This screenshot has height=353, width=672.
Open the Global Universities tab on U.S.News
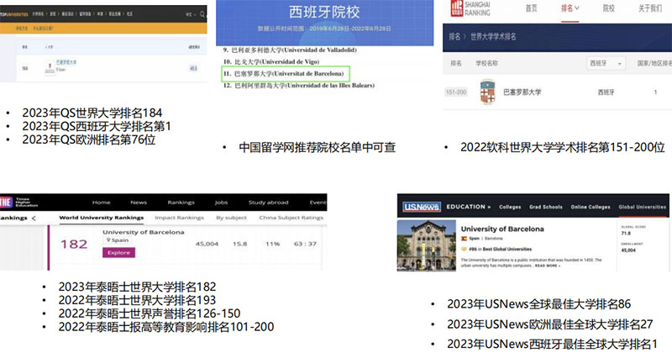642,207
